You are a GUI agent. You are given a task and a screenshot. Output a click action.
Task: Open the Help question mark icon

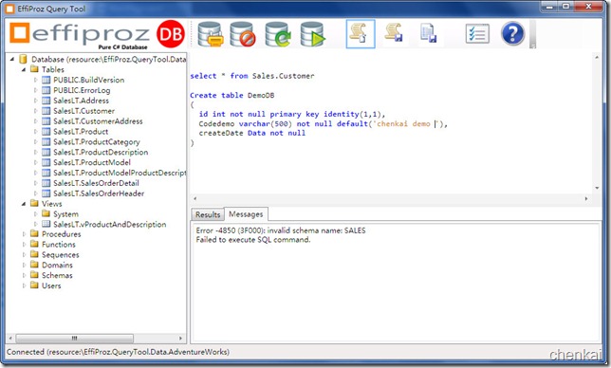pos(512,33)
